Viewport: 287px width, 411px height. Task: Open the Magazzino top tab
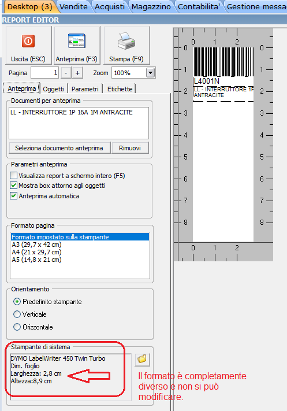pyautogui.click(x=151, y=7)
